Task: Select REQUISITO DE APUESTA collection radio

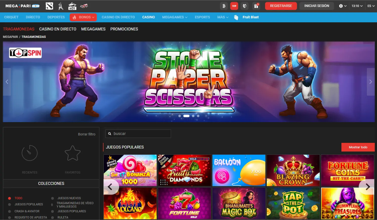Action: point(9,217)
